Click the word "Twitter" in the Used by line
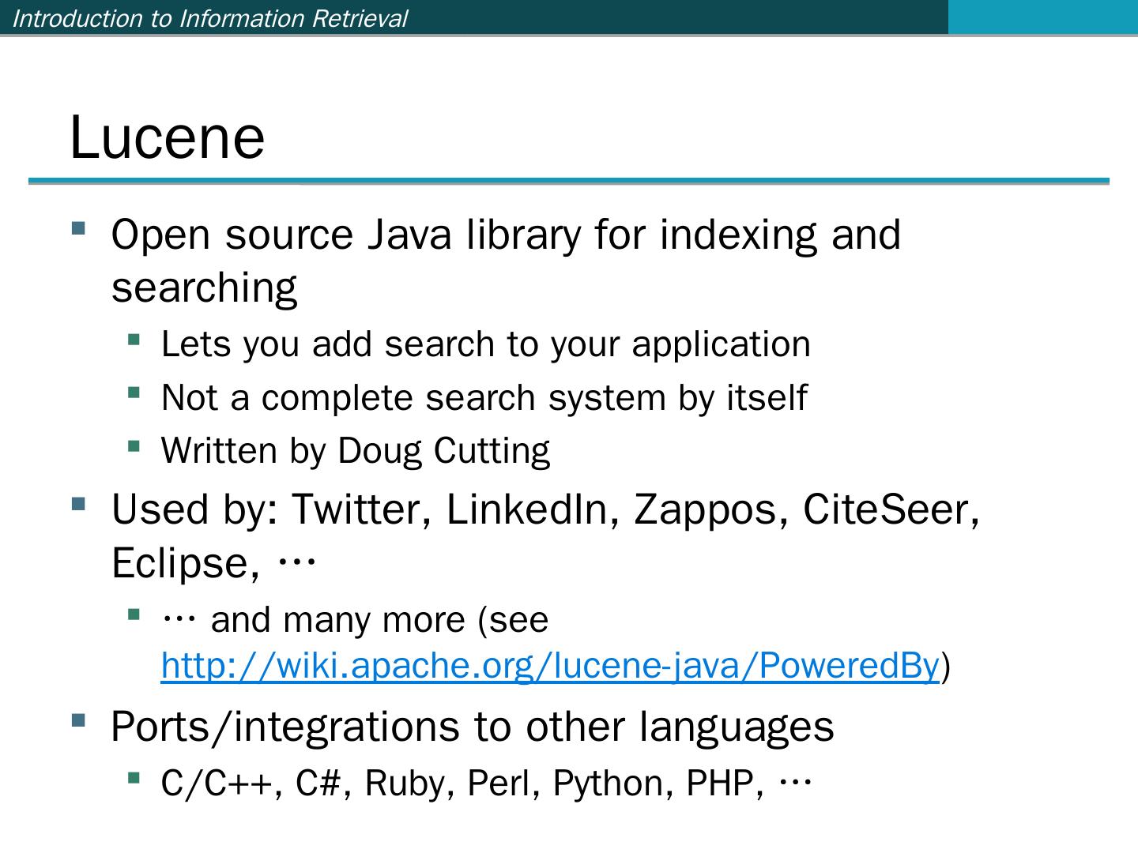This screenshot has height=853, width=1138. 361,509
